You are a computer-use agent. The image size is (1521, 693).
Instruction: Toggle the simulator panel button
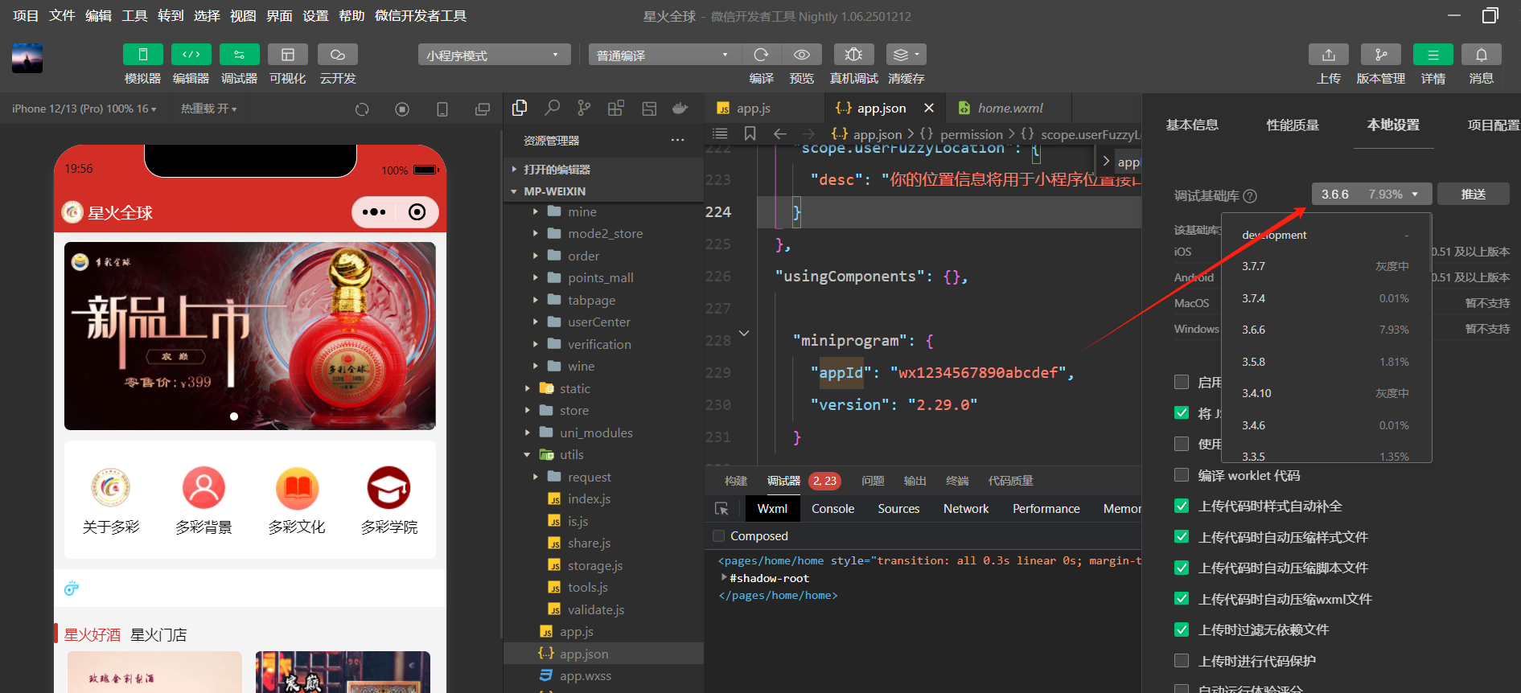tap(143, 55)
